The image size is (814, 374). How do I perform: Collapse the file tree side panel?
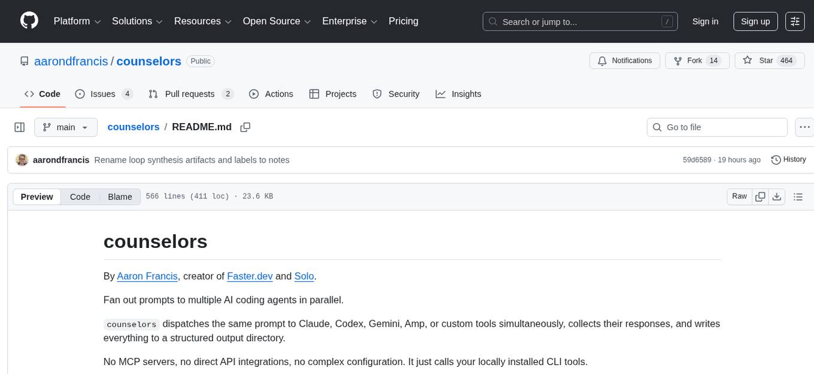20,127
